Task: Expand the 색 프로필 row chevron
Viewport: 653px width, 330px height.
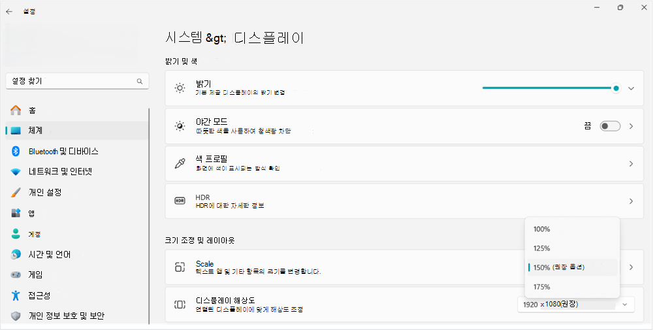Action: (631, 164)
